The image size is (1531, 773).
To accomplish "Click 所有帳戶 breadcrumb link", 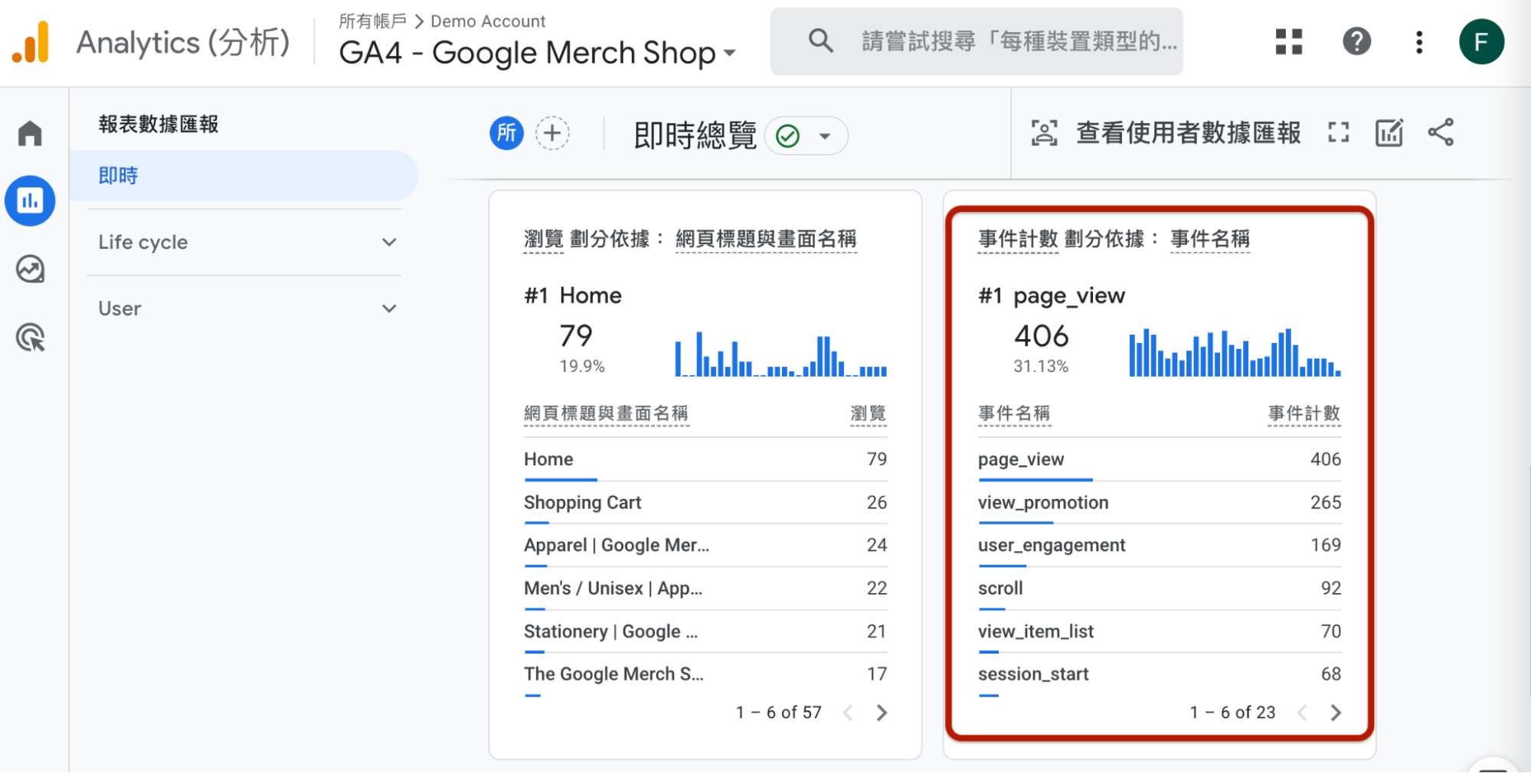I will 372,21.
